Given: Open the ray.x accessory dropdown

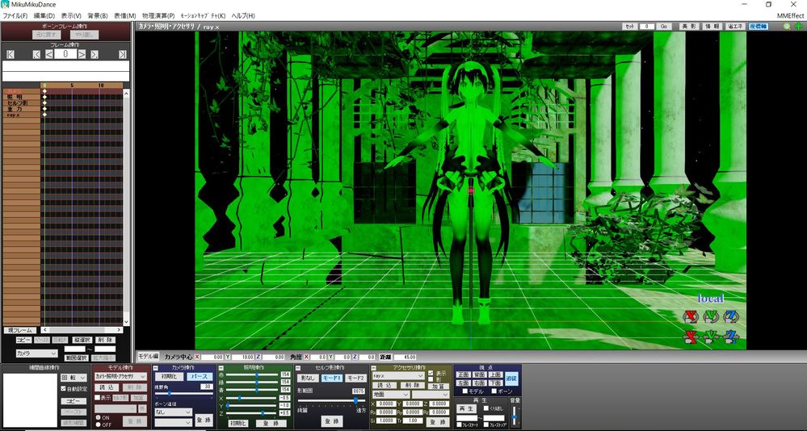Looking at the screenshot, I should tap(397, 376).
